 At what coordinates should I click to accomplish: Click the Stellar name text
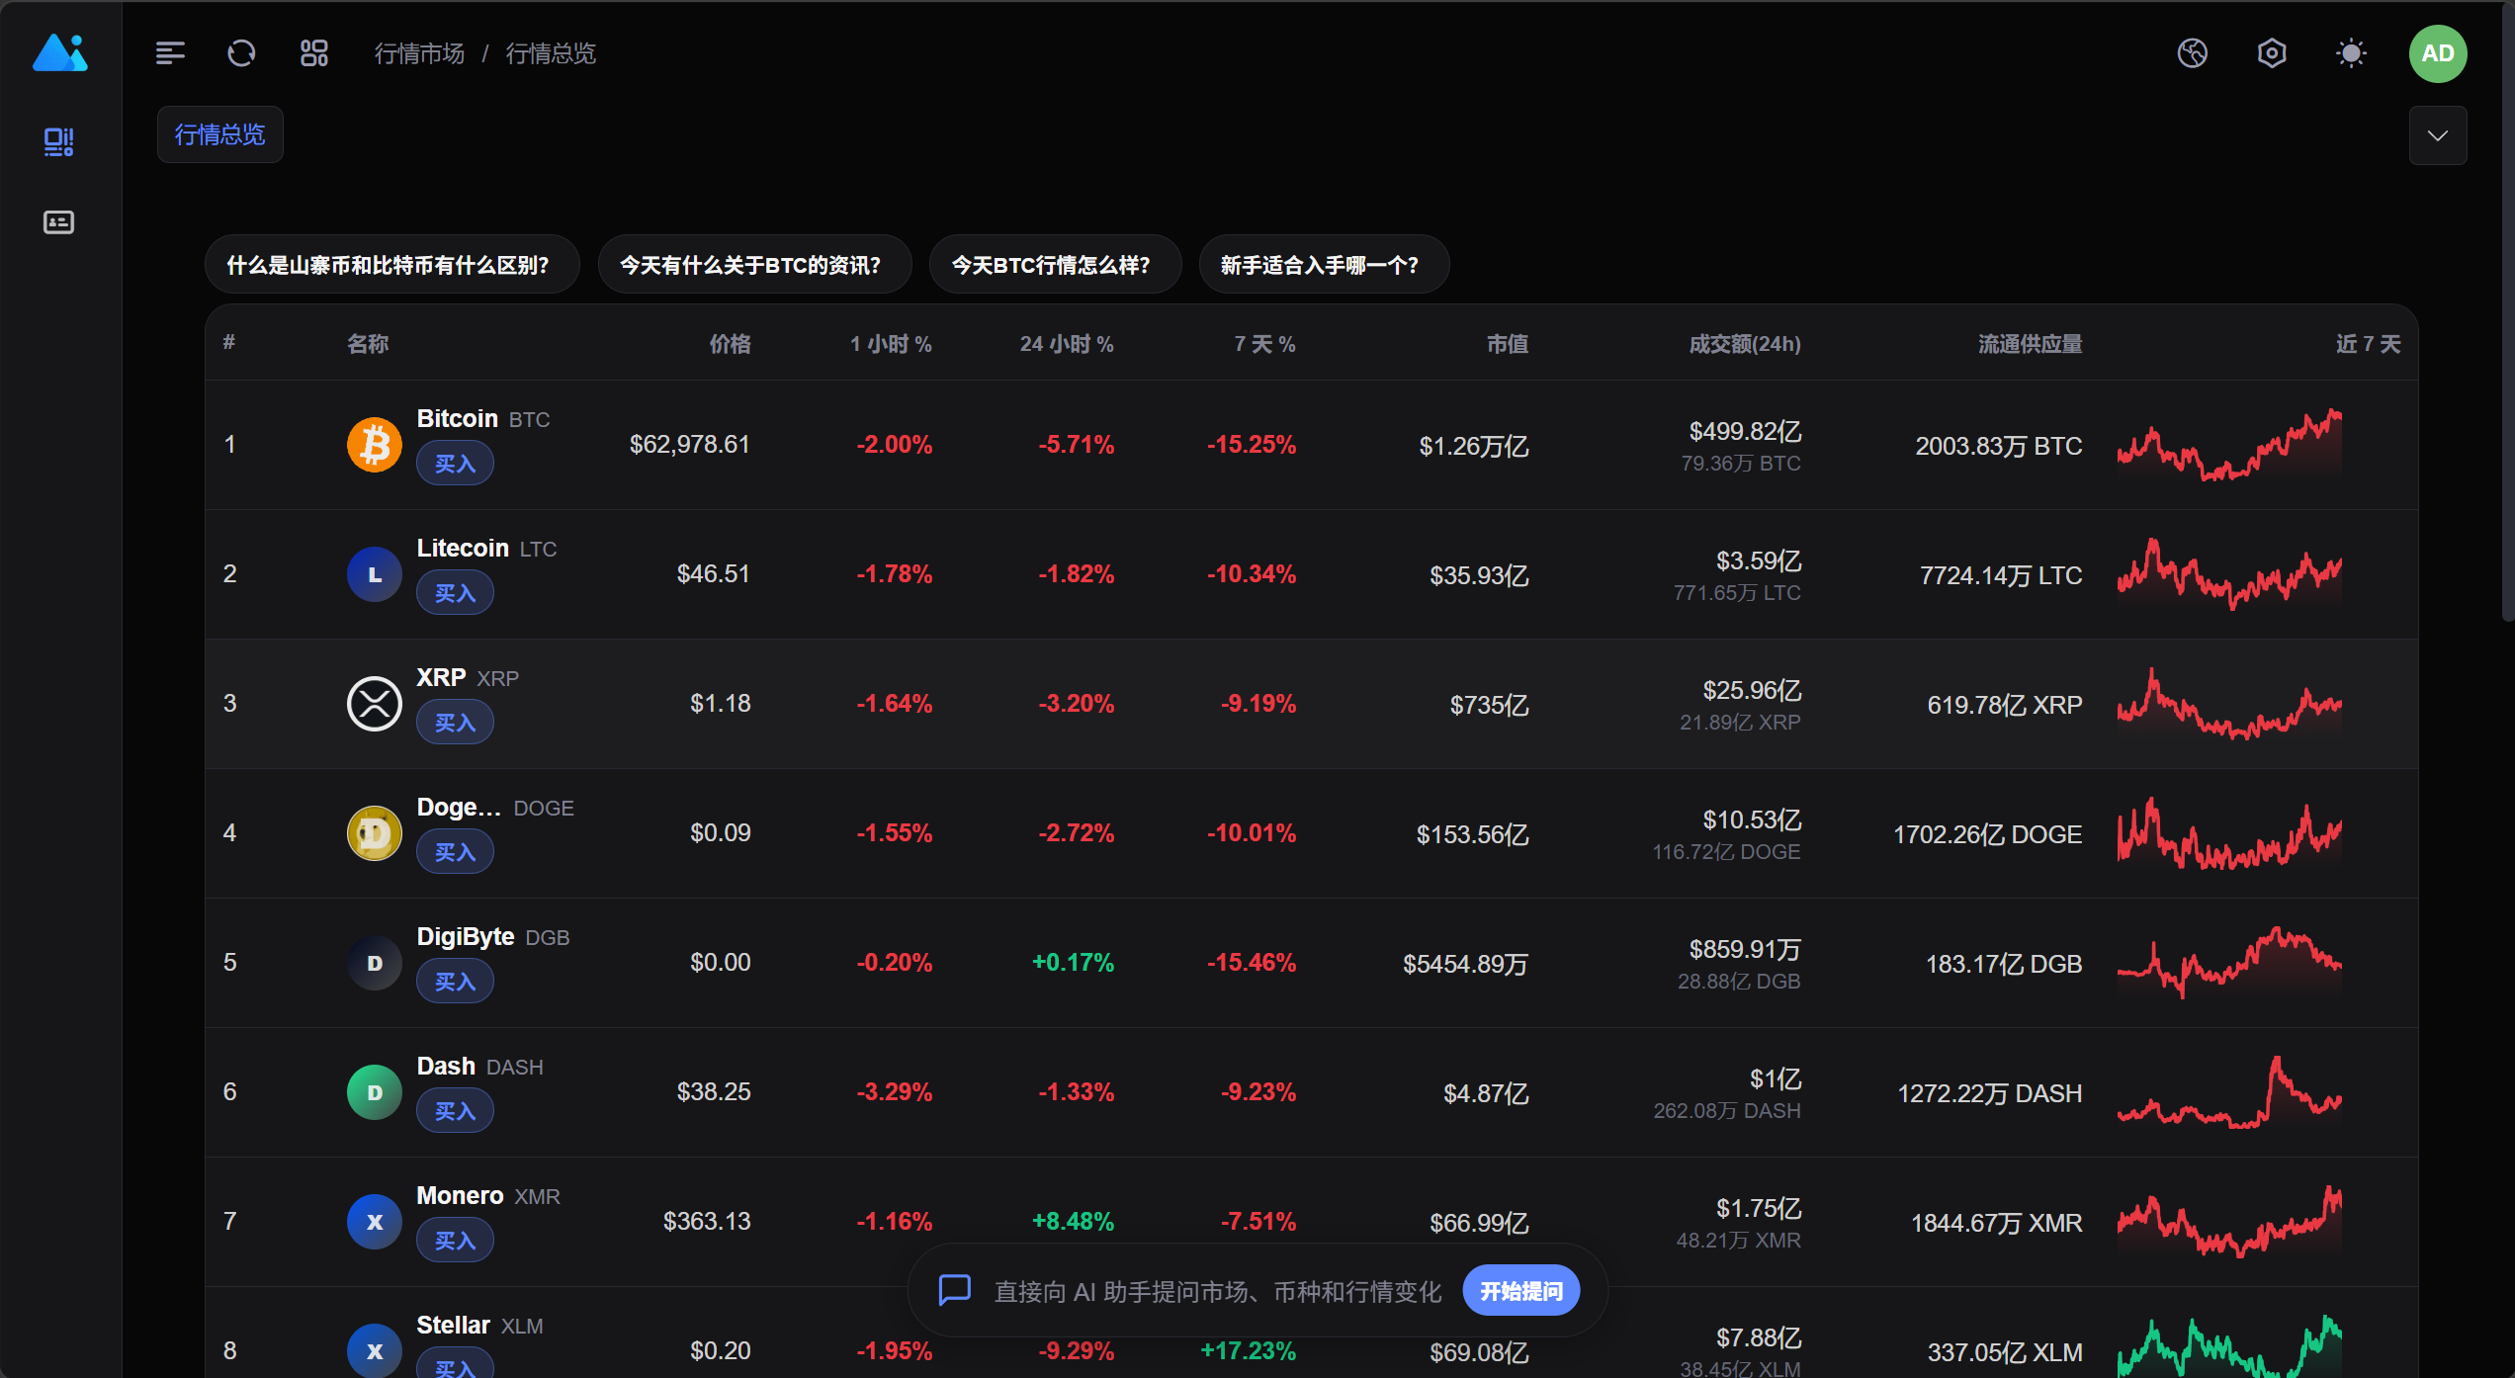click(453, 1326)
